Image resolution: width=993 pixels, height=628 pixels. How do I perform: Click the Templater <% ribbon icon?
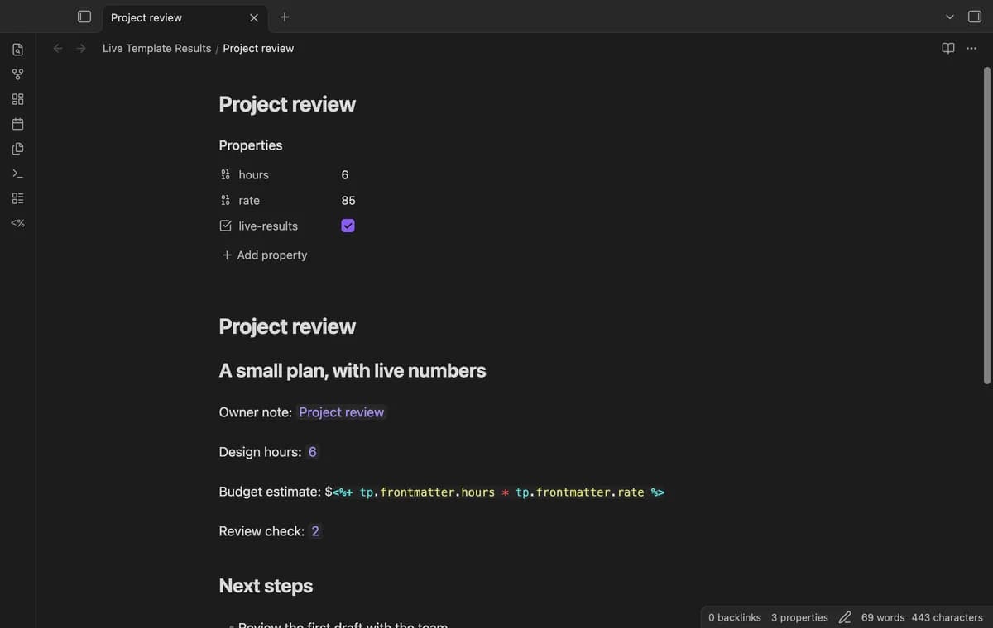click(17, 223)
